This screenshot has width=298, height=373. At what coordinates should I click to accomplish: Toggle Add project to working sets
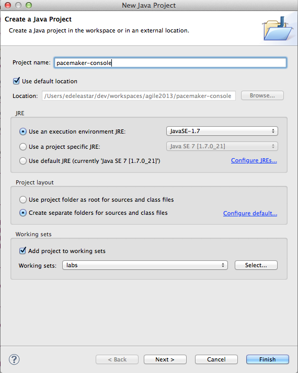tap(22, 251)
